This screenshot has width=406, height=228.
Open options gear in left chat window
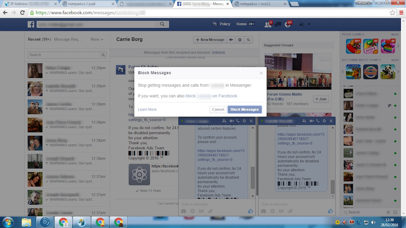(x=244, y=121)
